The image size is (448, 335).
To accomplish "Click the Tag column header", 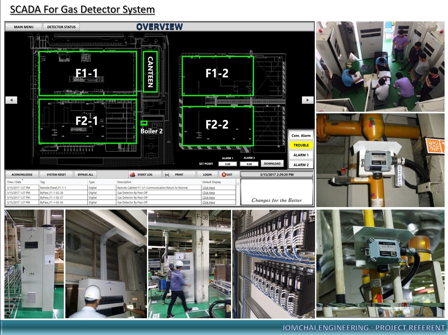I will point(63,182).
